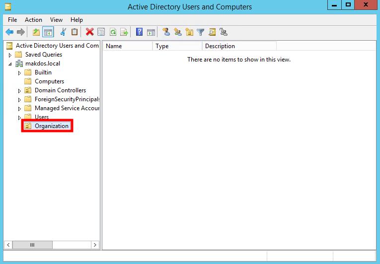Expand the Builtin container

[x=19, y=73]
